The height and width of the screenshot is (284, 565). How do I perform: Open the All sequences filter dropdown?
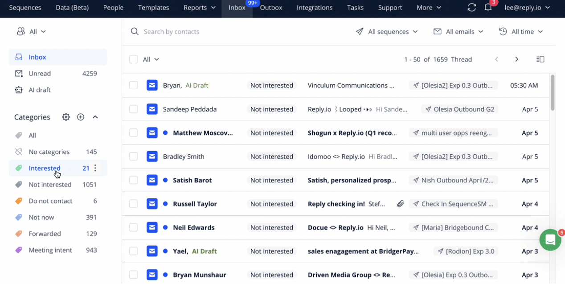click(x=387, y=32)
